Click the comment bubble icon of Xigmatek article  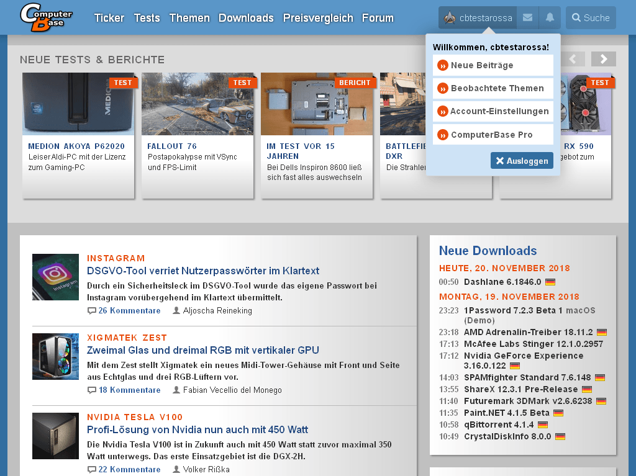tap(92, 390)
